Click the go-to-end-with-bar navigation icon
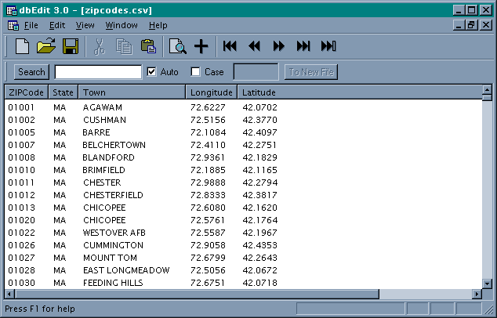Viewport: 497px width, 318px height. point(328,46)
